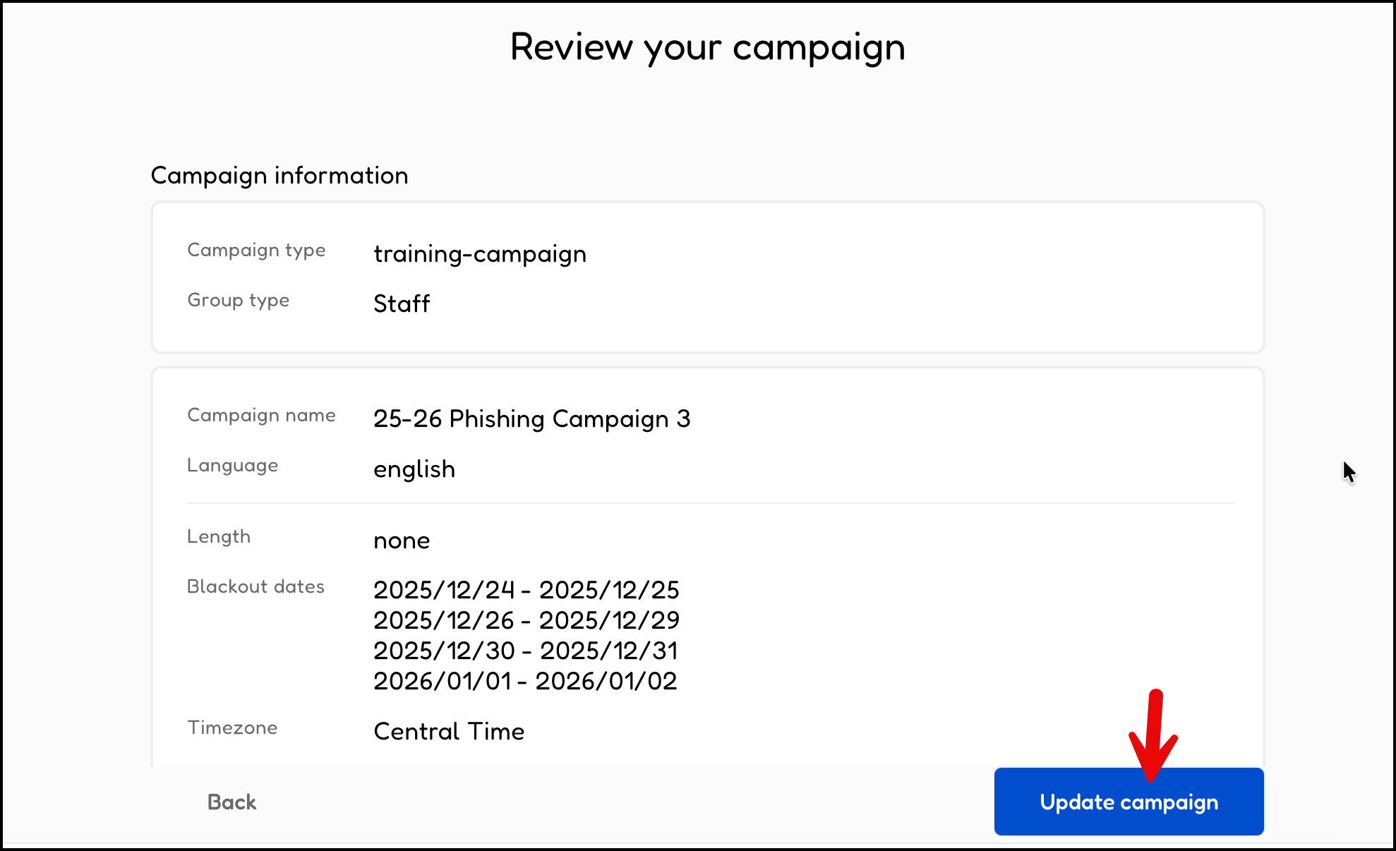This screenshot has width=1396, height=851.
Task: Click blackout range 2025/12/24 - 2025/12/25
Action: (x=526, y=590)
